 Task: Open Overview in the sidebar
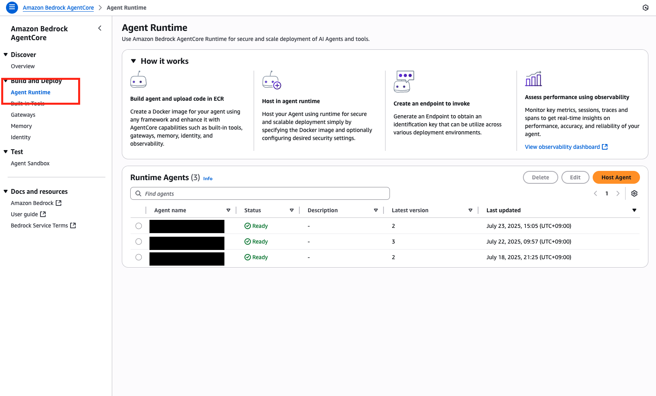click(x=23, y=66)
